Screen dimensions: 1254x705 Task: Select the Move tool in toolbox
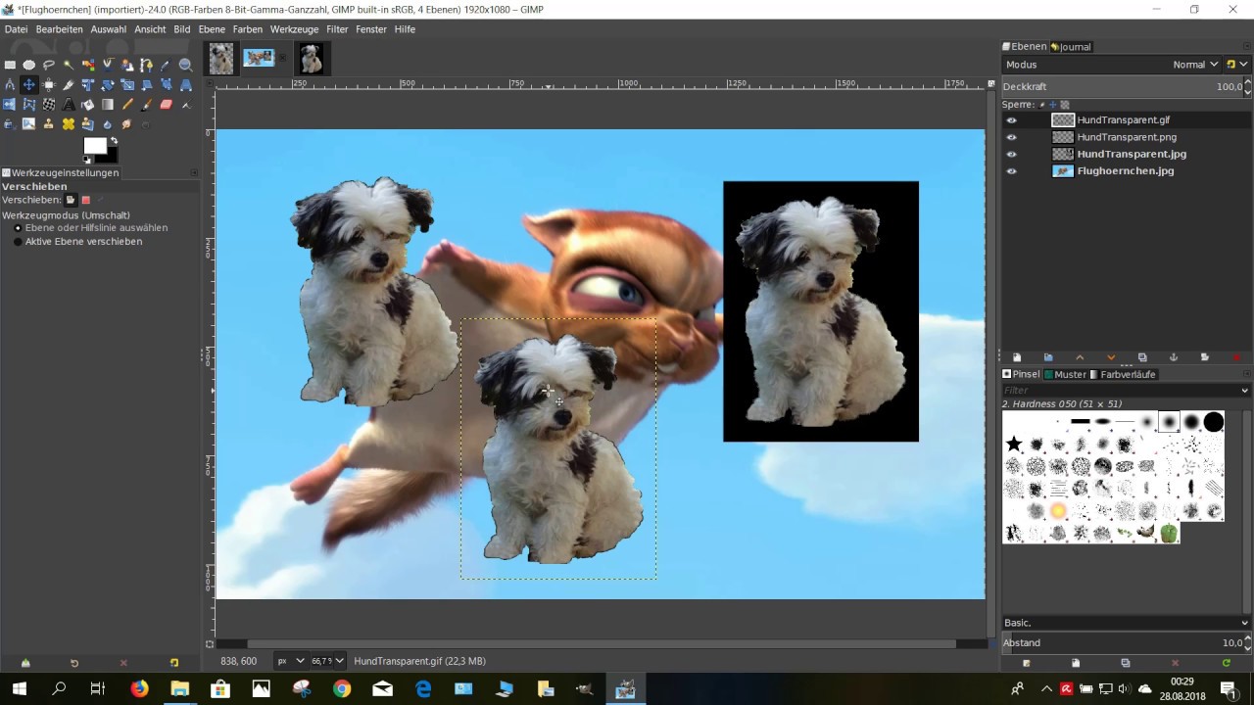point(29,85)
